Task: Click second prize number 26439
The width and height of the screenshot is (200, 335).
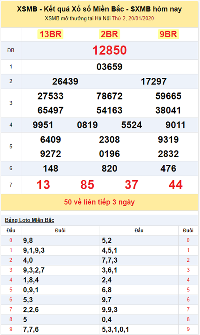Action: pyautogui.click(x=65, y=82)
